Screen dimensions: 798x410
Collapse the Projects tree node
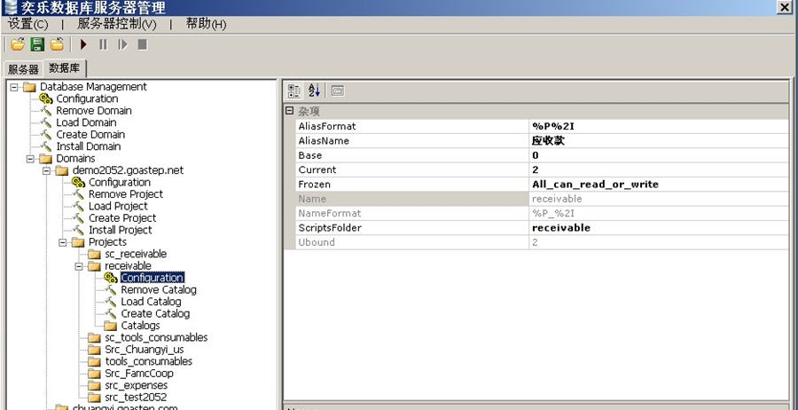63,242
